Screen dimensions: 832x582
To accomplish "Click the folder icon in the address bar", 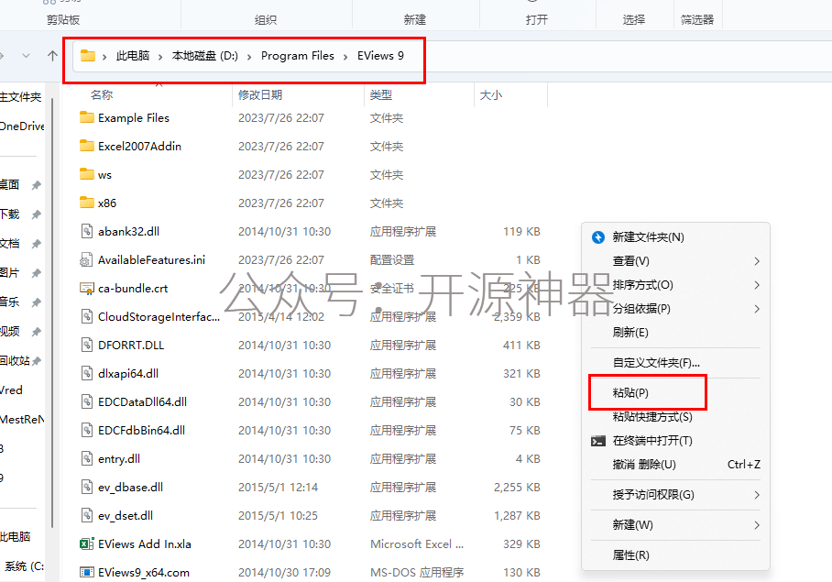I will click(x=88, y=56).
